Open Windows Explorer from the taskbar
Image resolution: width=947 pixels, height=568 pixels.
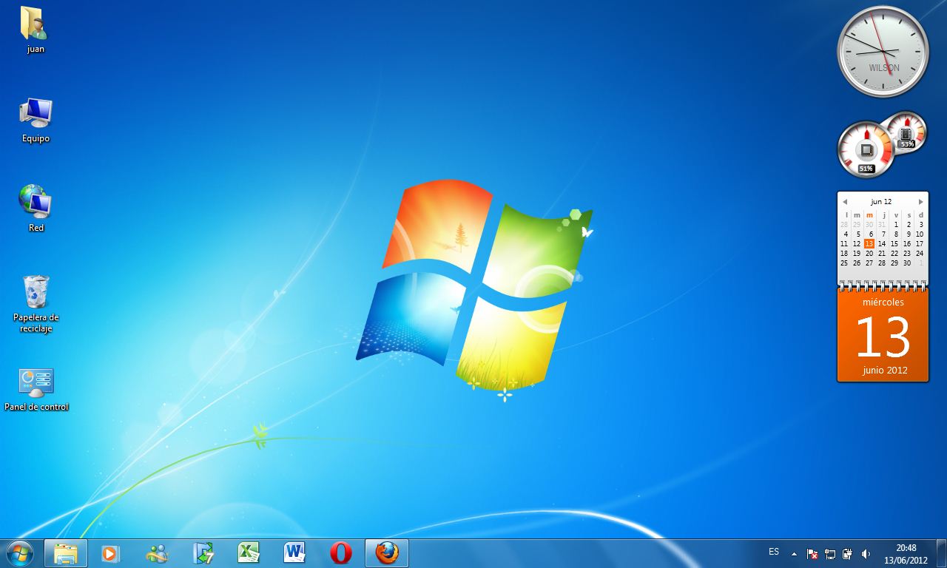[x=65, y=552]
